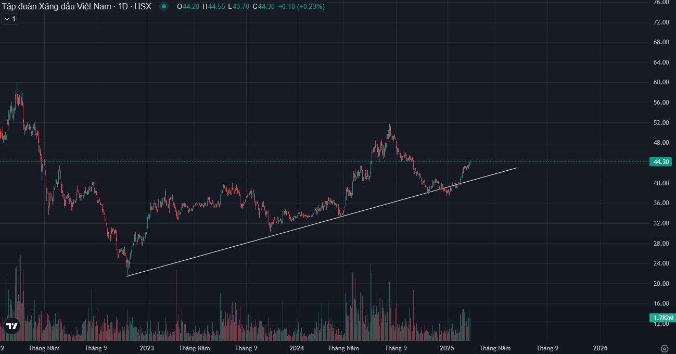Screen dimensions: 676x354
Task: Click the change value +0.10 (+0.23%)
Action: pyautogui.click(x=301, y=7)
